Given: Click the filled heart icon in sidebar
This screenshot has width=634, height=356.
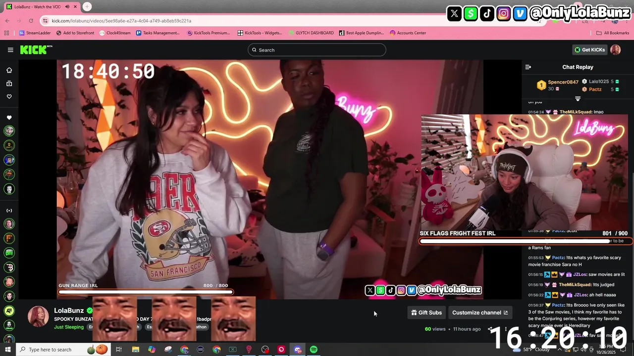Looking at the screenshot, I should point(9,118).
